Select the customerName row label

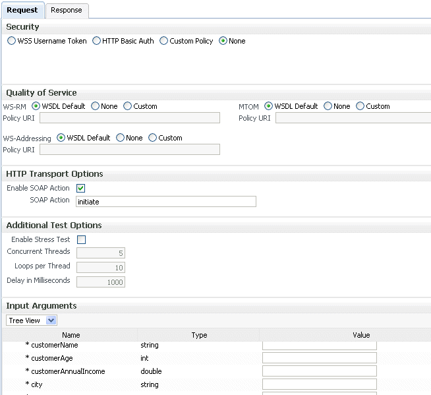55,345
